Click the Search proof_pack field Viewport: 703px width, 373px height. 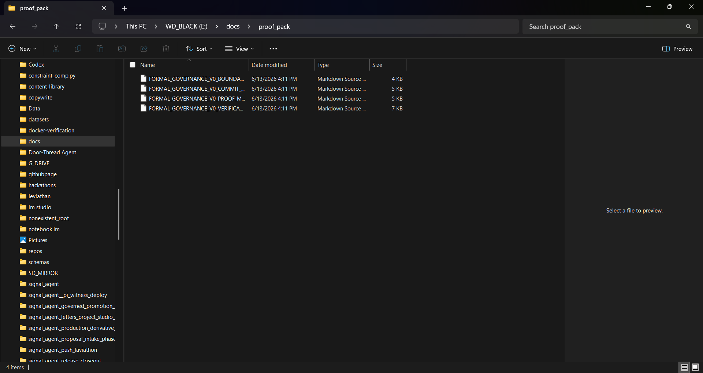[610, 26]
